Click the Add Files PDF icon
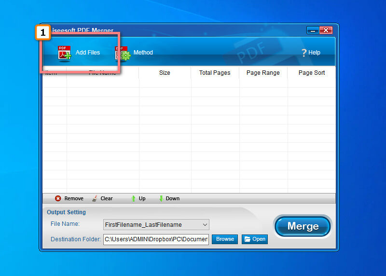This screenshot has width=386, height=276. [x=64, y=53]
